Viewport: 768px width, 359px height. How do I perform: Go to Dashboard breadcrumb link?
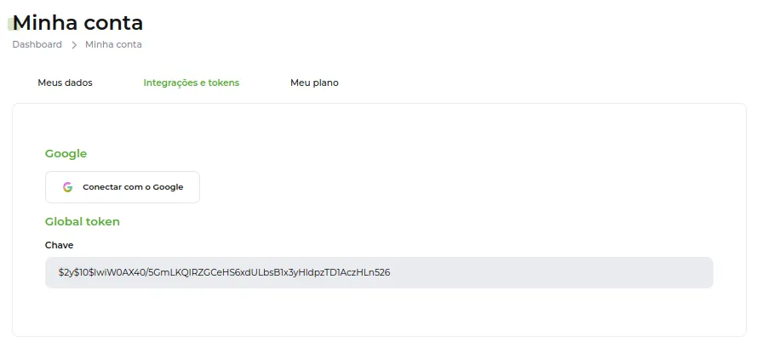(37, 44)
